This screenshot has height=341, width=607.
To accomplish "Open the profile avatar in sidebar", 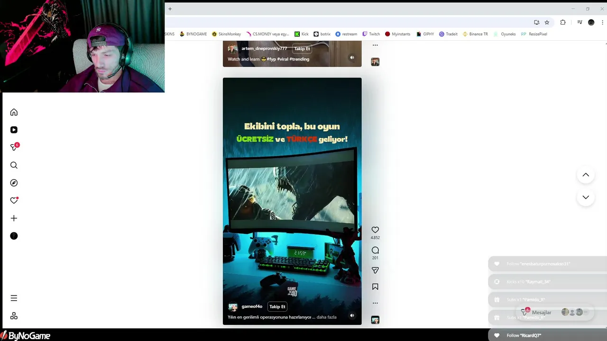I will (14, 236).
